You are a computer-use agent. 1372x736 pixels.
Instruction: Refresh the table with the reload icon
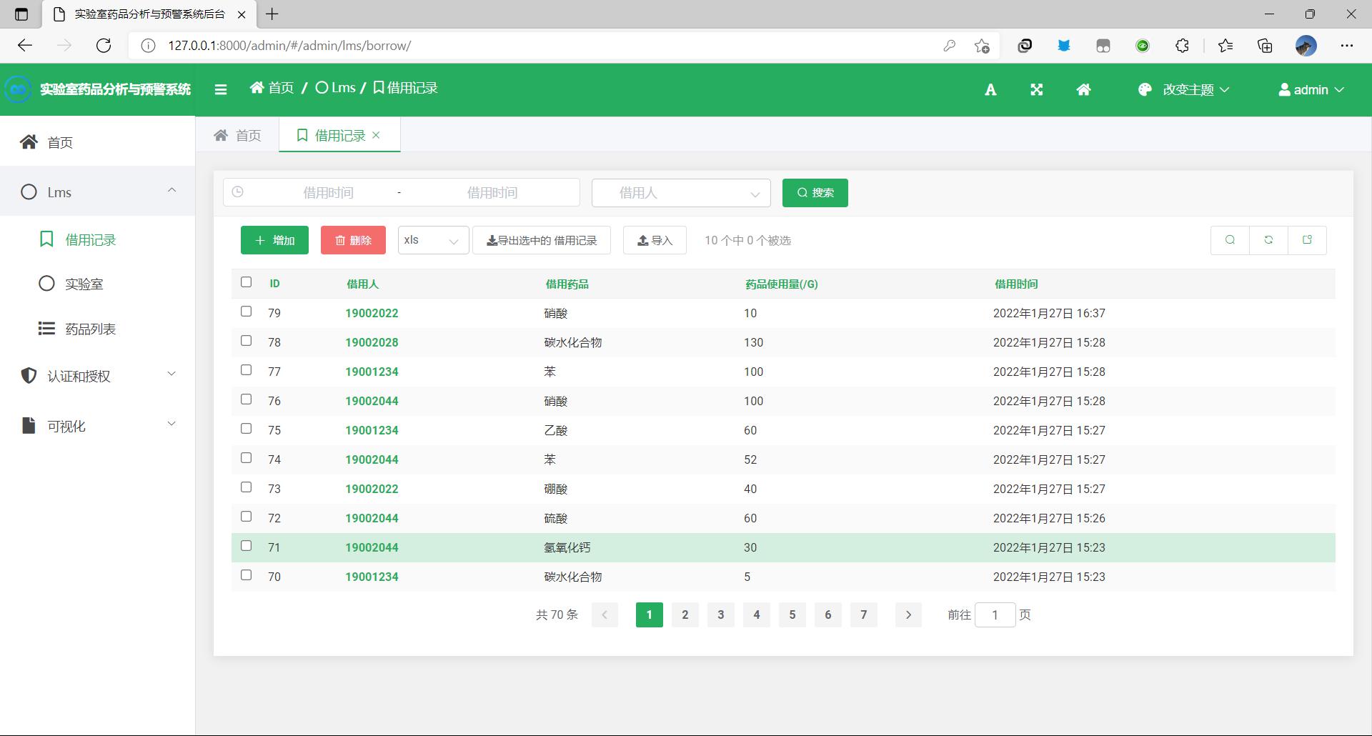[1268, 240]
